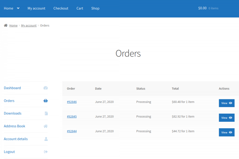Click the Order column header
Image resolution: width=239 pixels, height=159 pixels.
71,89
